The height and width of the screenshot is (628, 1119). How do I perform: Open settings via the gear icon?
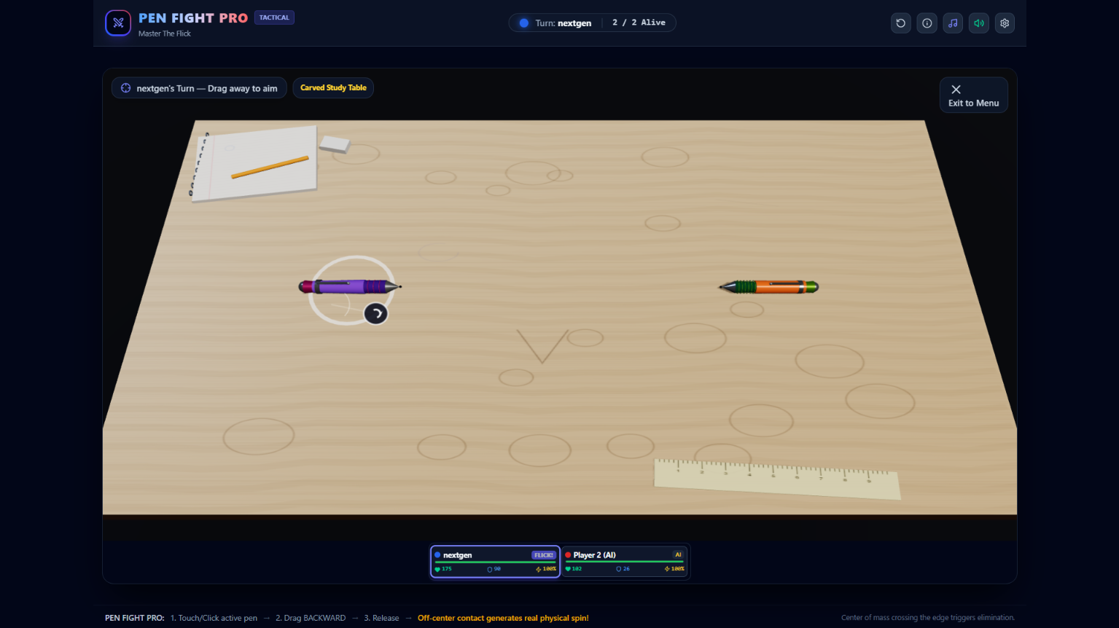pyautogui.click(x=1005, y=23)
